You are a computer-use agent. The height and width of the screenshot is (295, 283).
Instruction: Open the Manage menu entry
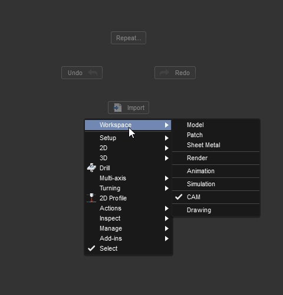pyautogui.click(x=129, y=228)
